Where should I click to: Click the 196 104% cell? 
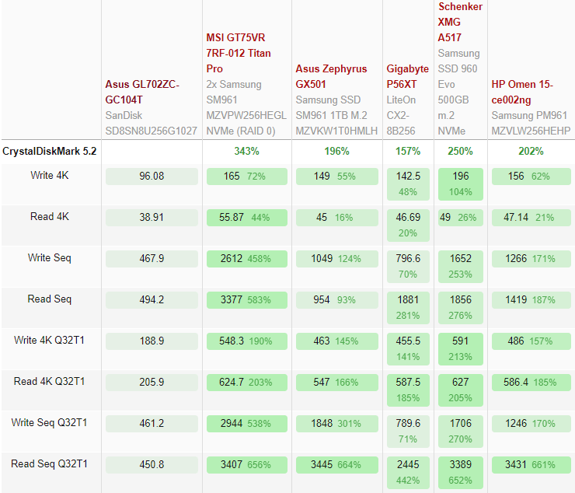(x=461, y=184)
